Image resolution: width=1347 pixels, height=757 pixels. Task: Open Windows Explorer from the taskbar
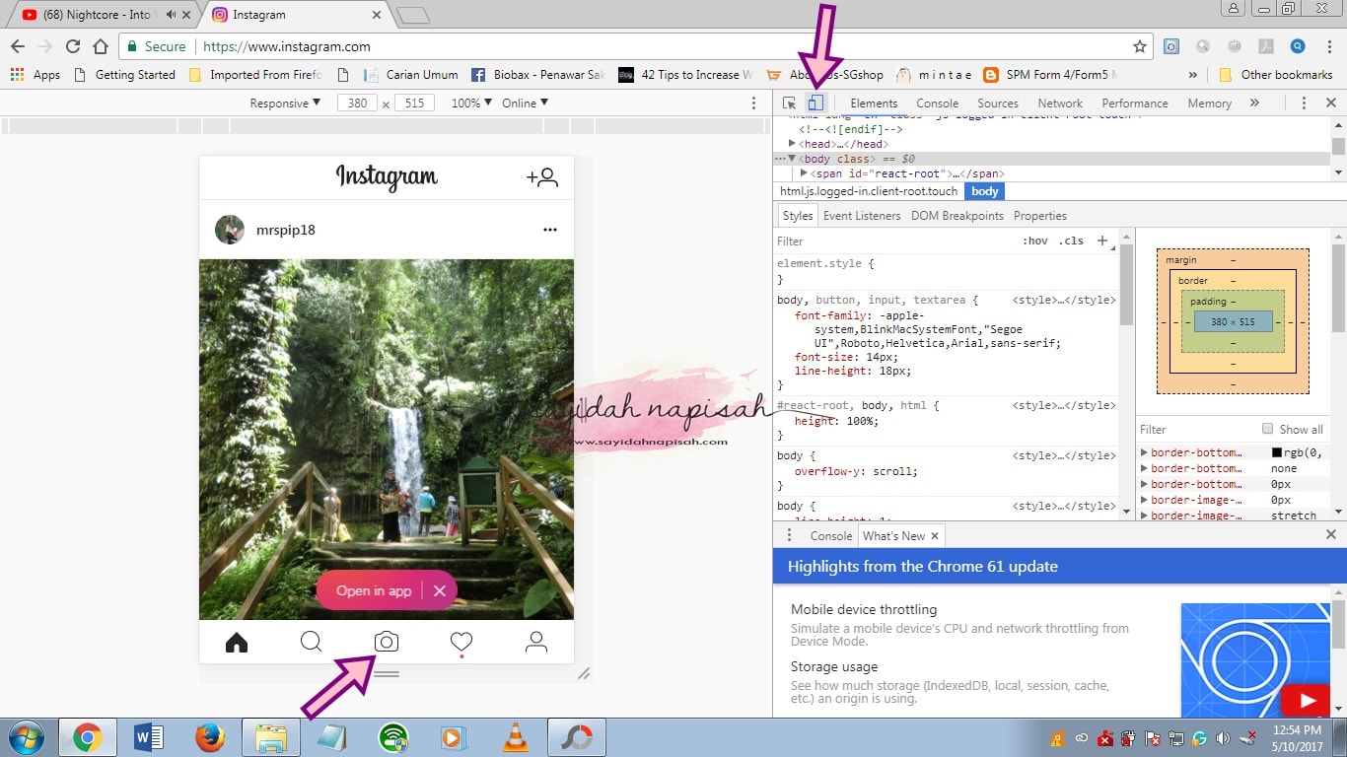pos(270,737)
